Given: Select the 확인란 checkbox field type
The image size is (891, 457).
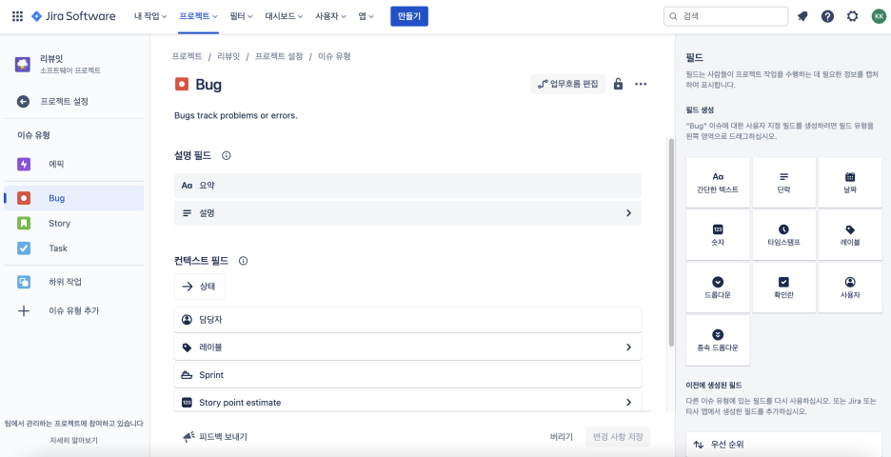Looking at the screenshot, I should [x=783, y=288].
